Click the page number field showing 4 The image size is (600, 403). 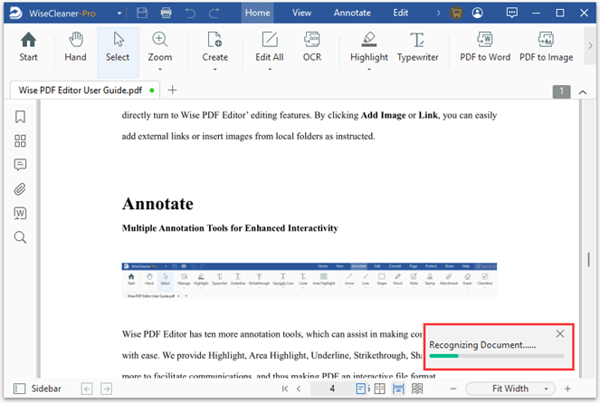332,389
